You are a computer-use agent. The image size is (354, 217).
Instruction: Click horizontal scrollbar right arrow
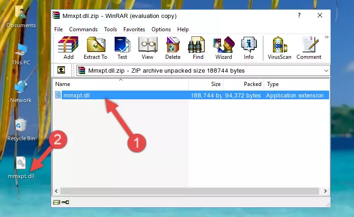[325, 191]
